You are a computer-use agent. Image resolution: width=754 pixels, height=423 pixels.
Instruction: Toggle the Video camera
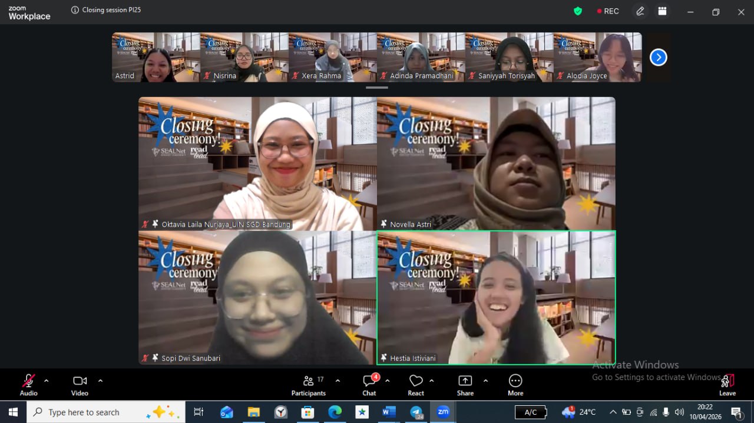(x=80, y=384)
